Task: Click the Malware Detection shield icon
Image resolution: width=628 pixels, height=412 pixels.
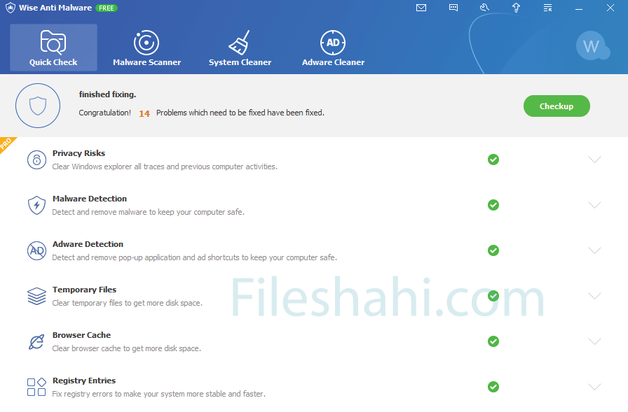Action: pos(37,206)
